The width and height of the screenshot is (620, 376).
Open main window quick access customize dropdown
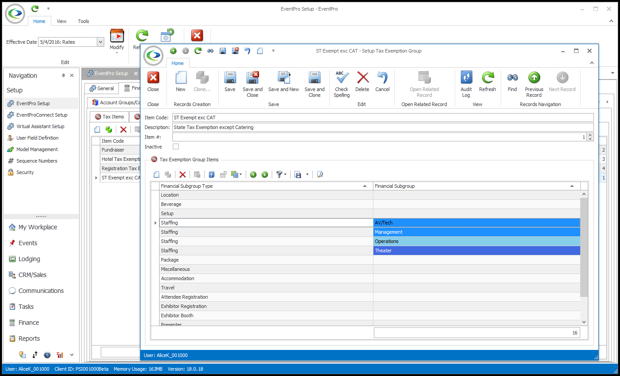(x=48, y=9)
